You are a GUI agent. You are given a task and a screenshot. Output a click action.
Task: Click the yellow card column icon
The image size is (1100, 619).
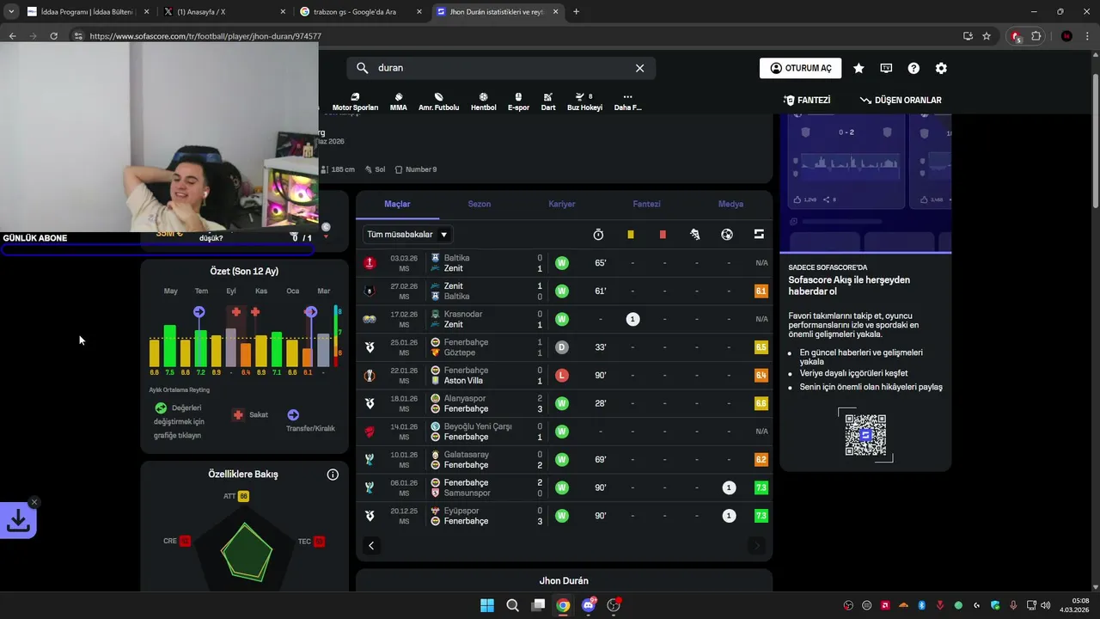click(631, 234)
